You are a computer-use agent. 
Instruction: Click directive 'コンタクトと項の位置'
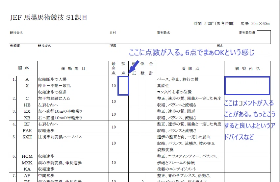click(x=174, y=92)
